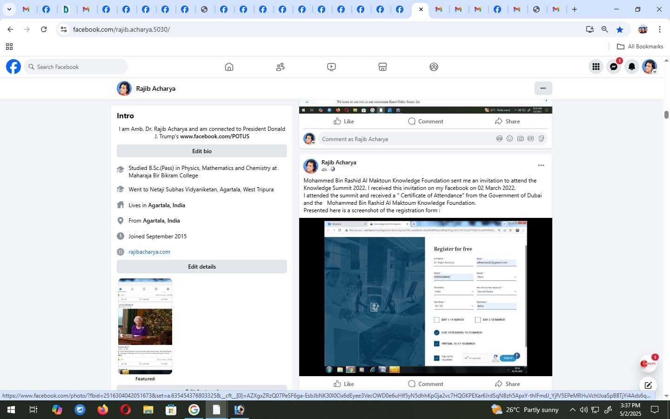670x419 pixels.
Task: Share the Knowledge Summit post
Action: tap(508, 384)
